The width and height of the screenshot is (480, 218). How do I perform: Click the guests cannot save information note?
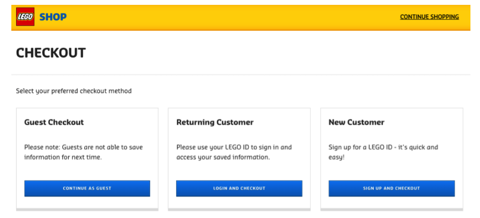tap(84, 153)
